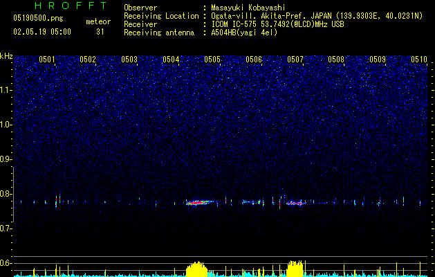Click the 1.1 kHz frequency label
The width and height of the screenshot is (435, 277).
click(6, 90)
